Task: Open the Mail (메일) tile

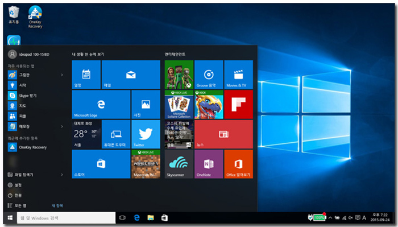Action: [x=131, y=75]
